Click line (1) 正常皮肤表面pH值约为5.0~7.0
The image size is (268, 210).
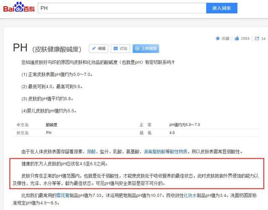[57, 74]
